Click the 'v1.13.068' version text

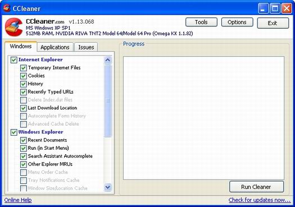click(x=81, y=22)
